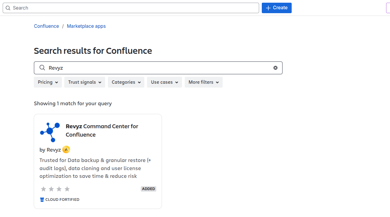The width and height of the screenshot is (390, 217).
Task: Click the top search bar magnifier icon
Action: (x=8, y=8)
